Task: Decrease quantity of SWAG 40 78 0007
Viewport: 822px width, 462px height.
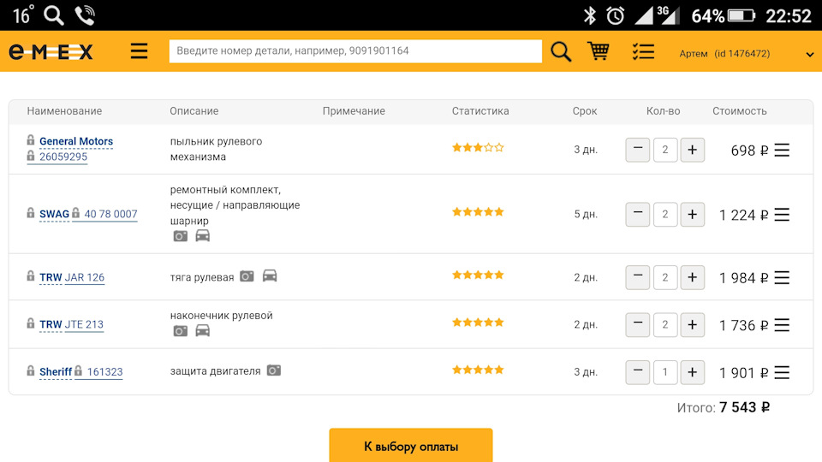Action: (637, 214)
